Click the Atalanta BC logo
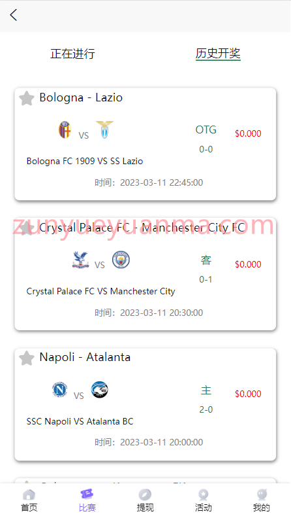 [x=100, y=390]
